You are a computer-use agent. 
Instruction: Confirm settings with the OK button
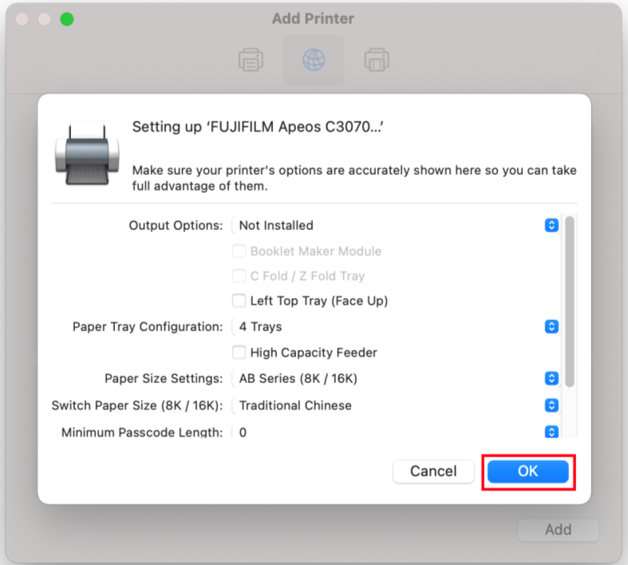[x=528, y=472]
